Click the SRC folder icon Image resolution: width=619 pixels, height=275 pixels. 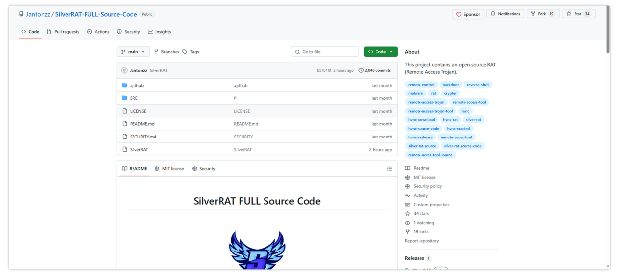tap(125, 98)
